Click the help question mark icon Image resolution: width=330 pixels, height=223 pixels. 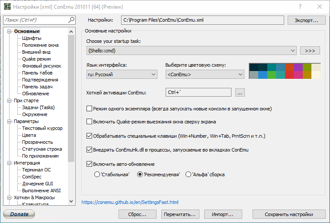pyautogui.click(x=300, y=7)
